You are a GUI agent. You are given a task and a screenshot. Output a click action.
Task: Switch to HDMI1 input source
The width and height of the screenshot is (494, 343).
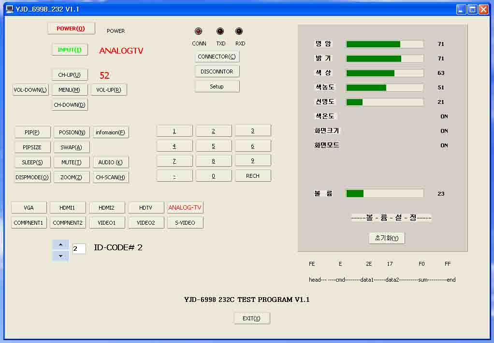[x=68, y=208]
